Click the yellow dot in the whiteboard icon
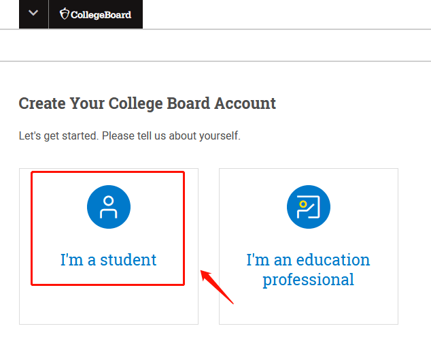This screenshot has height=339, width=431. [300, 201]
